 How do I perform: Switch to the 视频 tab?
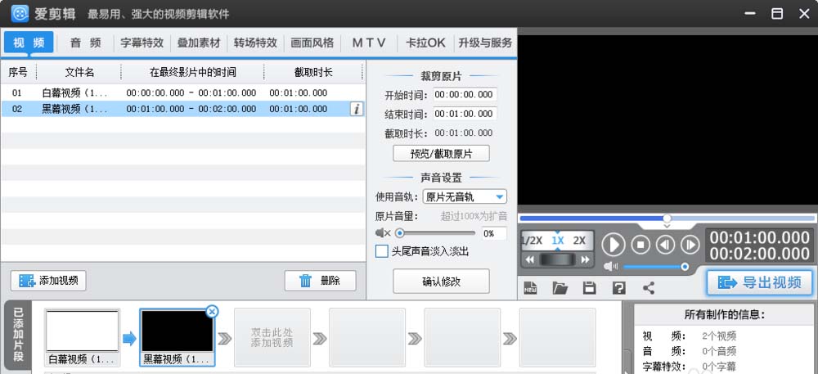point(29,43)
